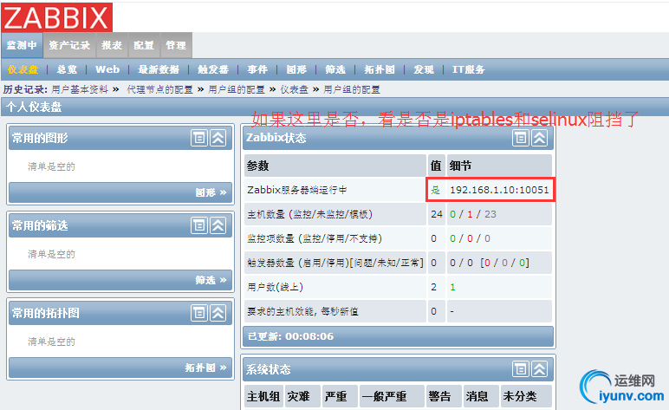The height and width of the screenshot is (410, 669).
Task: Click the 主机数量 row label
Action: pyautogui.click(x=309, y=214)
